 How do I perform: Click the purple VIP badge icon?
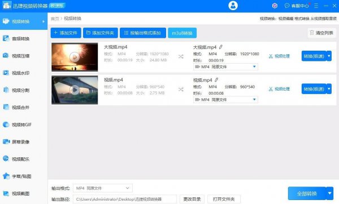[275, 6]
